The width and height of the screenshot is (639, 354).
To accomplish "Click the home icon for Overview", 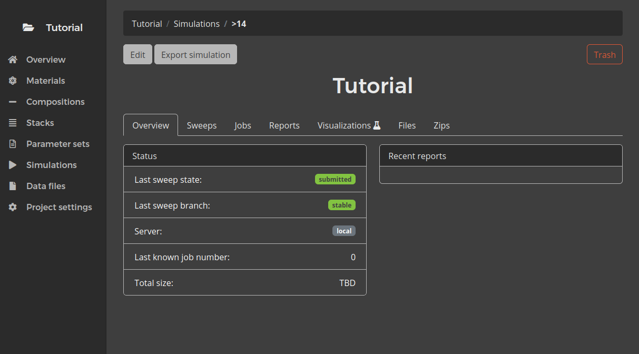I will coord(13,60).
